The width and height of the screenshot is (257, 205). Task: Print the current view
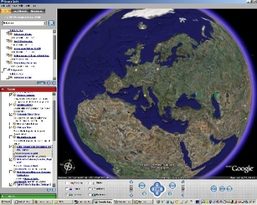pyautogui.click(x=222, y=189)
